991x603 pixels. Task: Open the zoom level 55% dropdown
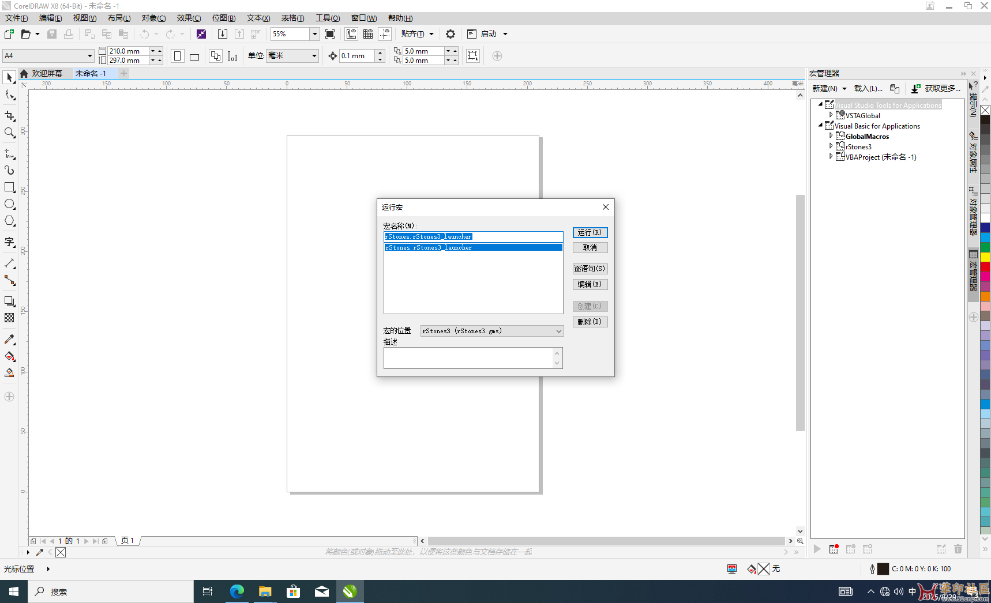pyautogui.click(x=314, y=34)
